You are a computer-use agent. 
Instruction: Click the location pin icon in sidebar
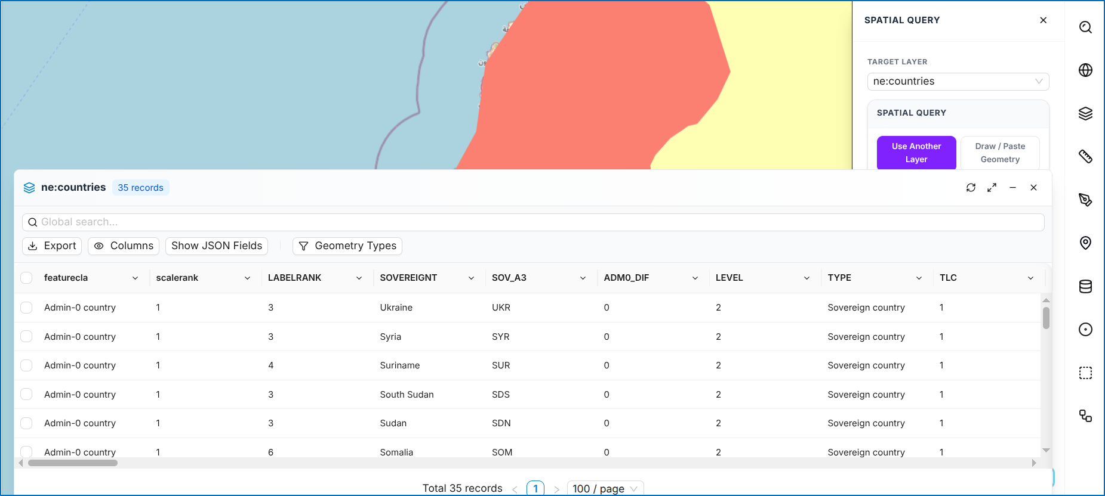pos(1085,243)
